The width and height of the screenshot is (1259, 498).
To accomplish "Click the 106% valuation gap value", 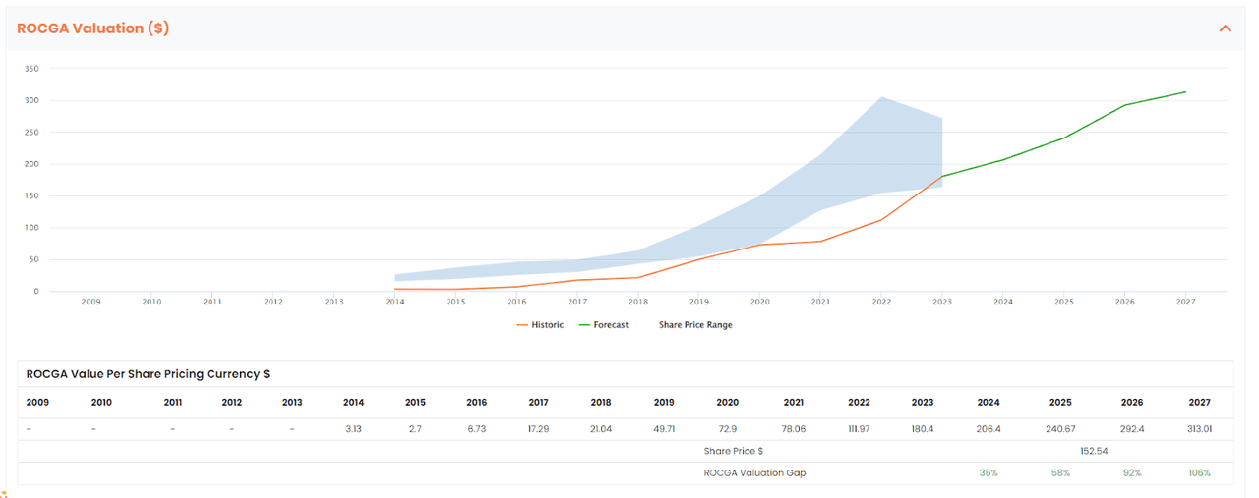I will click(x=1199, y=472).
